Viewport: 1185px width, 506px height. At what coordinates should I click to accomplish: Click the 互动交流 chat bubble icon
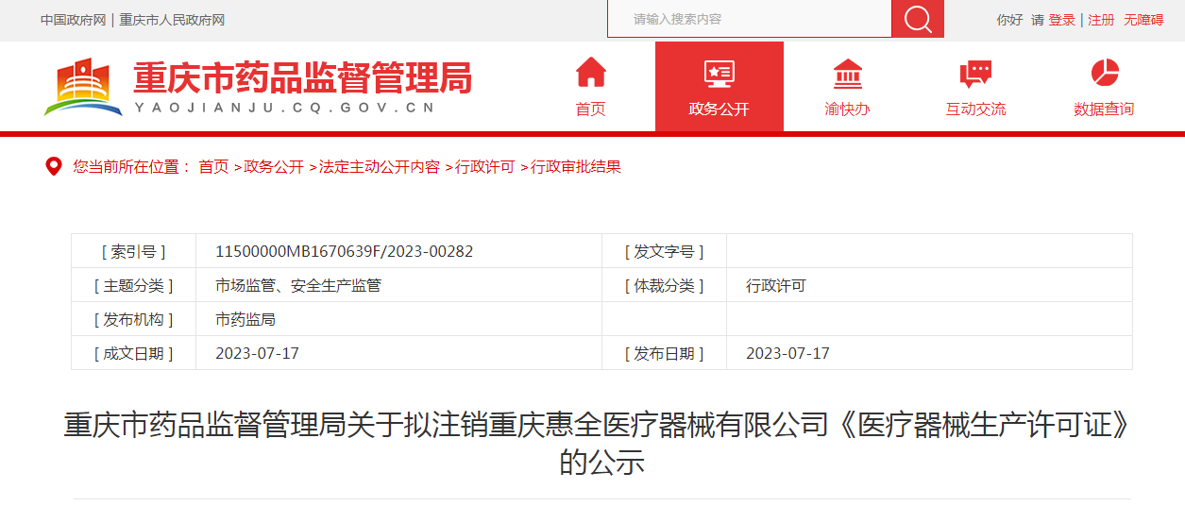pyautogui.click(x=975, y=74)
